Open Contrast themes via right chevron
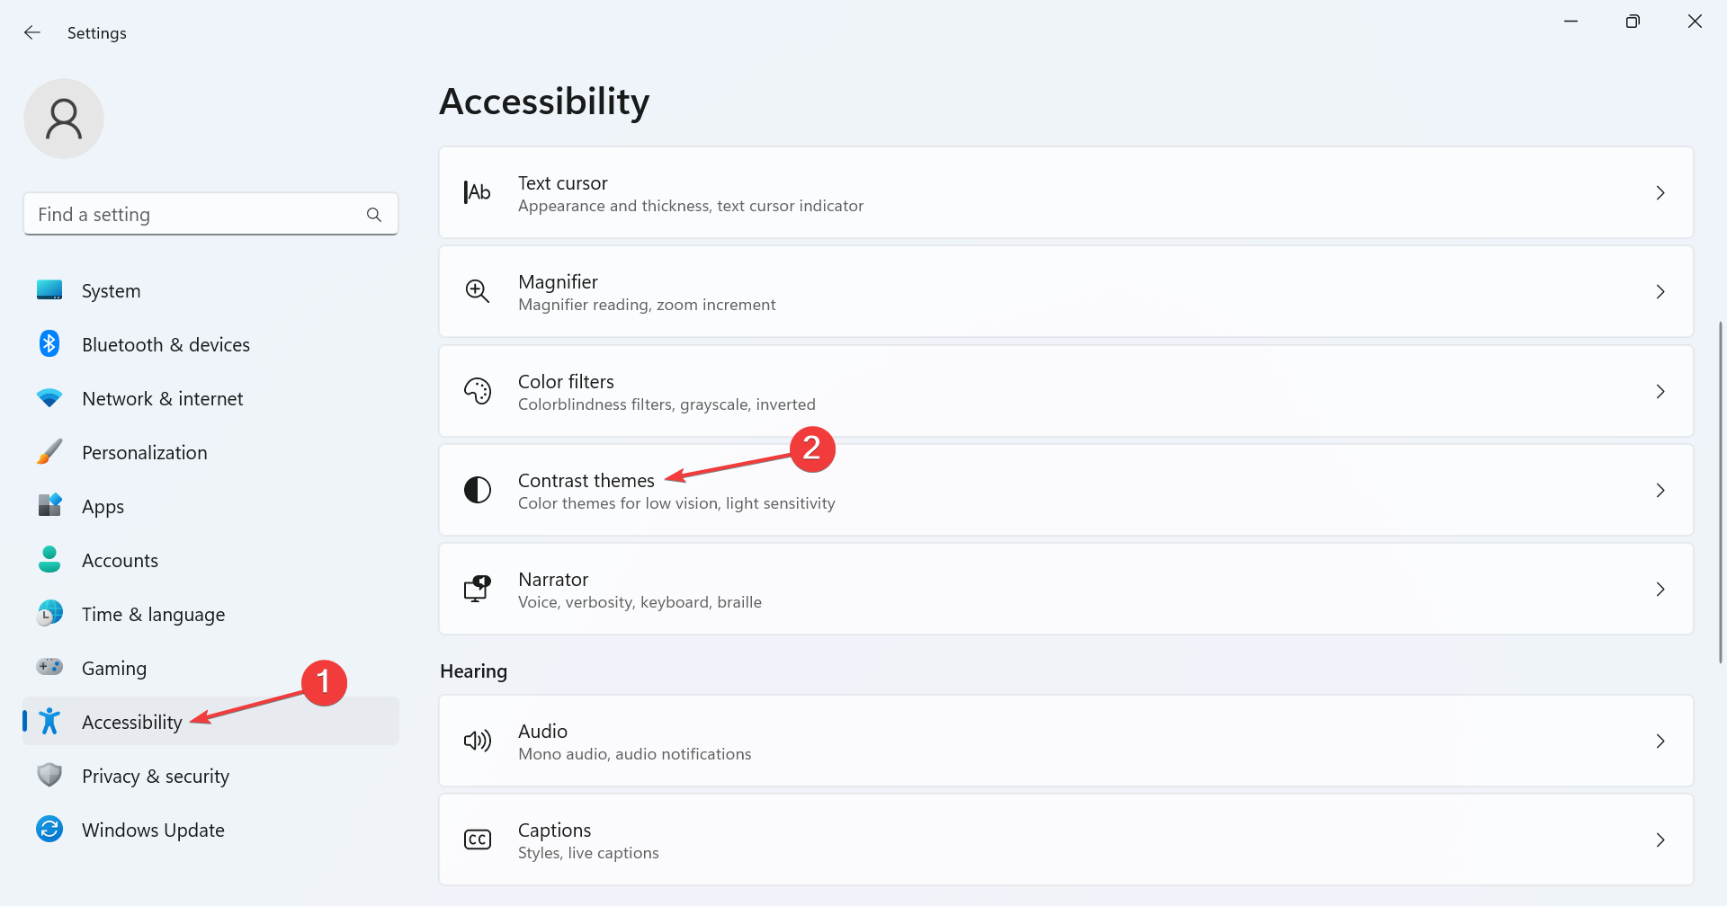Image resolution: width=1727 pixels, height=906 pixels. (x=1660, y=490)
